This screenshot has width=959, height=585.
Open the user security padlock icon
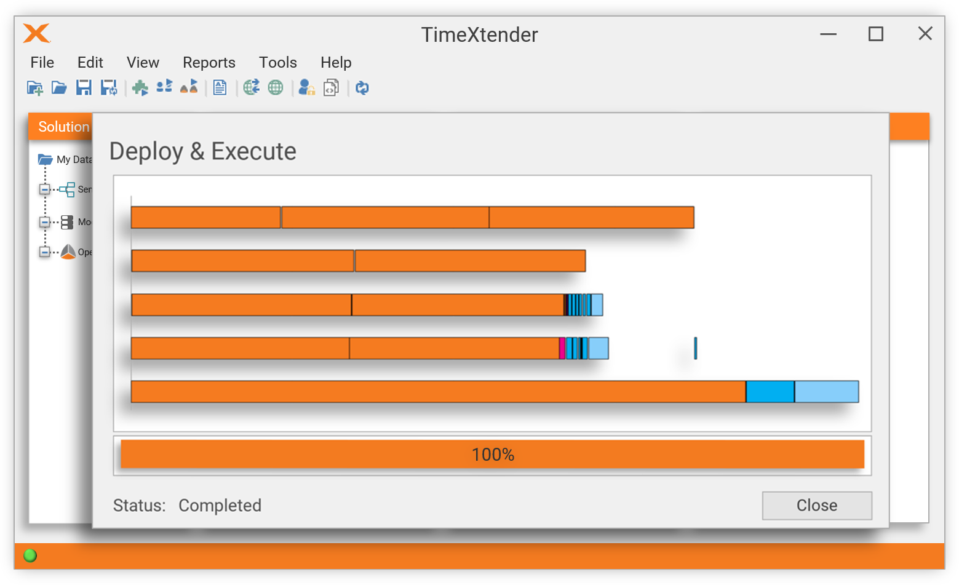[x=306, y=87]
